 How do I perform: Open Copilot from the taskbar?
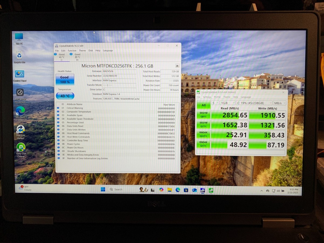coord(161,190)
